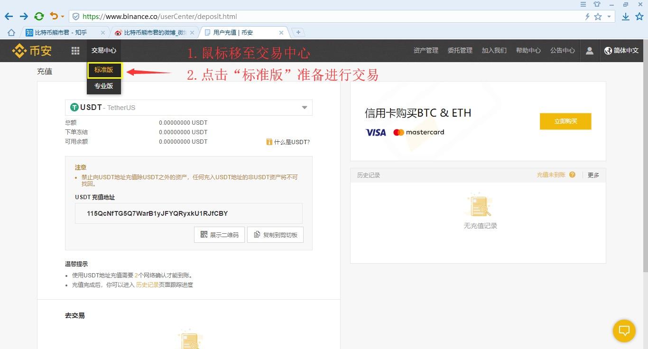This screenshot has height=349, width=648.
Task: Open the yellow chat support bubble
Action: point(624,331)
